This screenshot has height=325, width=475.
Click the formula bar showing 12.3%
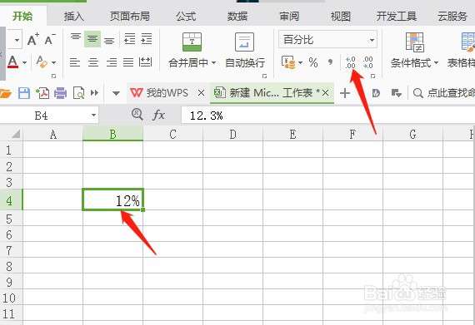pyautogui.click(x=328, y=115)
